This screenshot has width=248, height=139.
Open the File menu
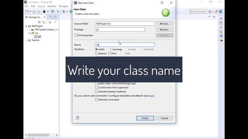point(27,6)
